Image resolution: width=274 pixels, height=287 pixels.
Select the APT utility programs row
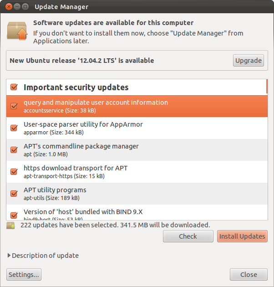137,194
